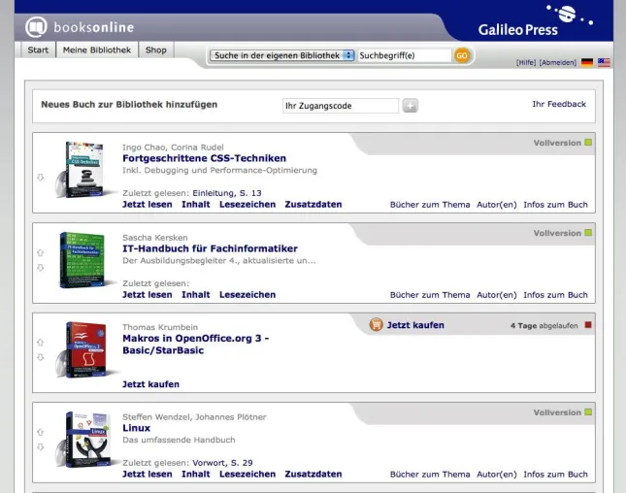
Task: Open Infos zum Buch for CSS-Techniken
Action: tap(555, 205)
